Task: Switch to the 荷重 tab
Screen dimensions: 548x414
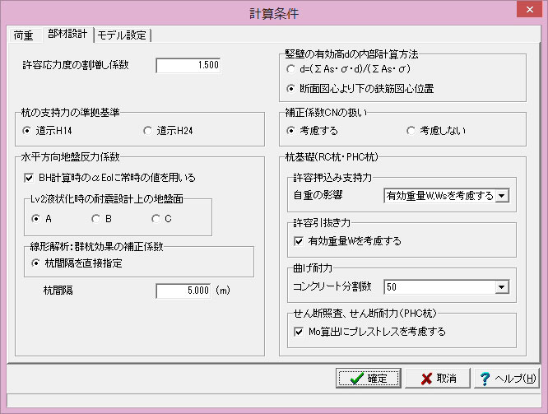Action: (x=23, y=35)
